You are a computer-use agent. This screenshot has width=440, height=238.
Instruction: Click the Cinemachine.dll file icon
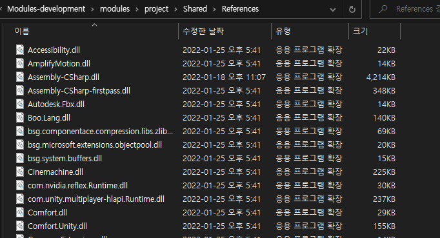20,172
